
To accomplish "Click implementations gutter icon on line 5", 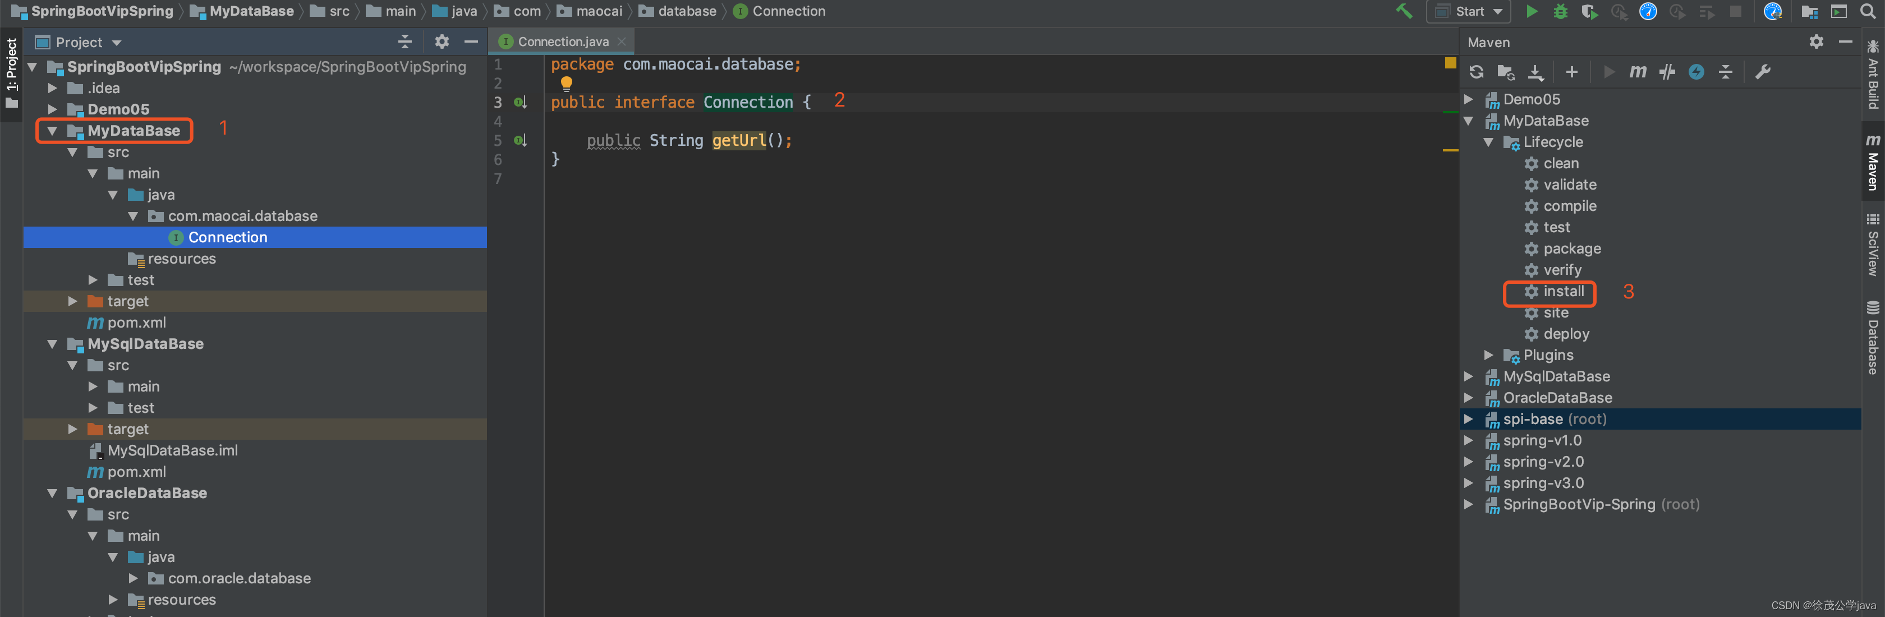I will pos(519,141).
